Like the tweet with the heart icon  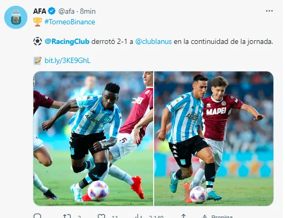[x=101, y=216]
